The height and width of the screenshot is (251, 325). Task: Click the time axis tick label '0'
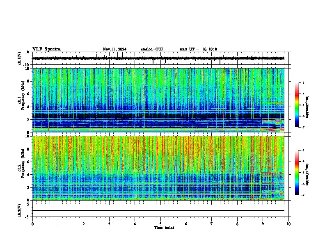32,224
